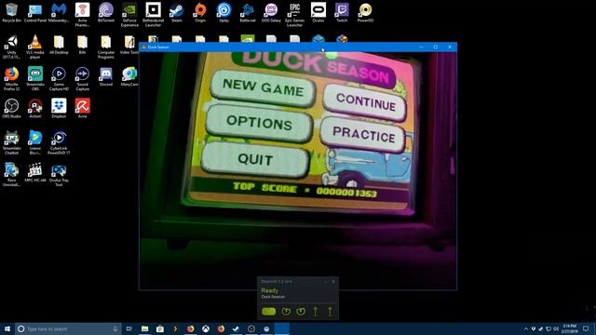Open the Oculus desktop shortcut
Screen dimensions: 596x335
pyautogui.click(x=318, y=12)
